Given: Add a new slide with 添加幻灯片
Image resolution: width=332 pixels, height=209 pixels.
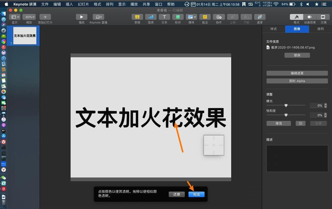Looking at the screenshot, I should click(x=45, y=17).
